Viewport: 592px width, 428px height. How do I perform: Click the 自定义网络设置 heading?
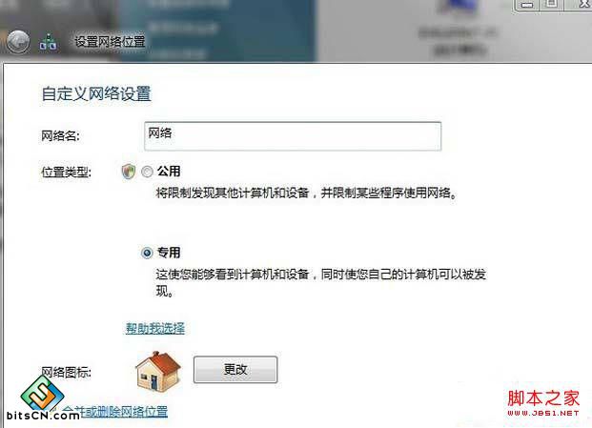(x=96, y=93)
